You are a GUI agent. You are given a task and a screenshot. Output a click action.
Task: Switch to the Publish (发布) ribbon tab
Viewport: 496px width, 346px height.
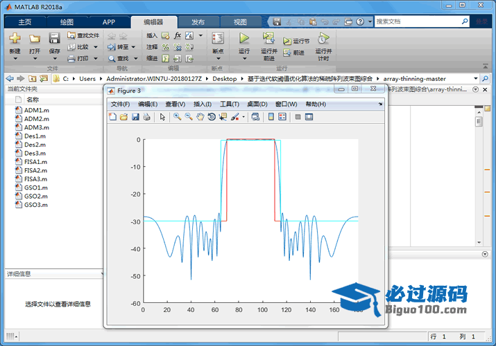click(x=198, y=21)
